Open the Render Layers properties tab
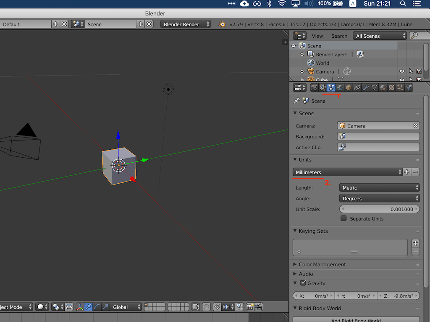Viewport: 430px width, 322px height. [x=322, y=88]
